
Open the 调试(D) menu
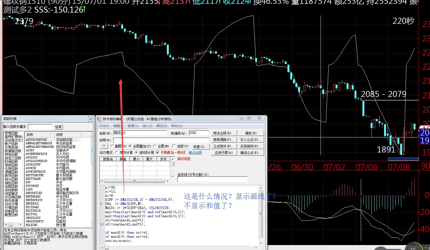162,126
